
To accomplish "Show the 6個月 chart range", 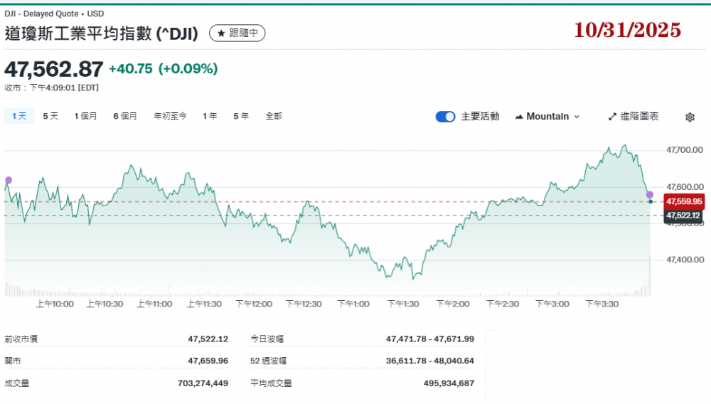I will coord(125,116).
